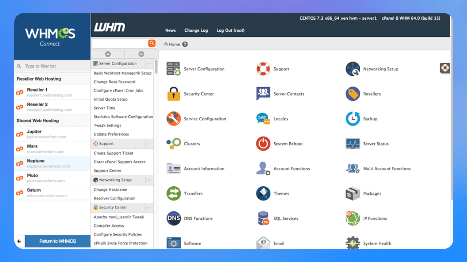Open Basic WebHost Manager Setup link
This screenshot has width=467, height=262.
pyautogui.click(x=123, y=73)
